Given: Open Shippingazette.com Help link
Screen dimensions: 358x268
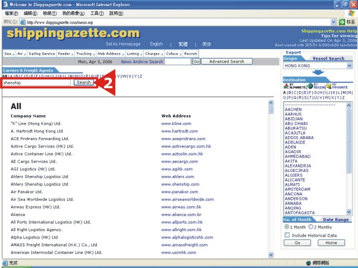Looking at the screenshot, I should point(329,31).
